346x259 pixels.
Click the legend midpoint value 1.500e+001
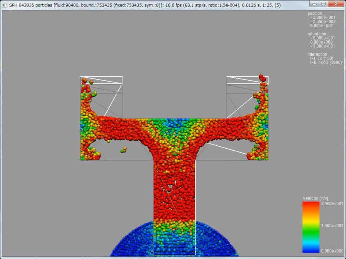[x=332, y=226]
